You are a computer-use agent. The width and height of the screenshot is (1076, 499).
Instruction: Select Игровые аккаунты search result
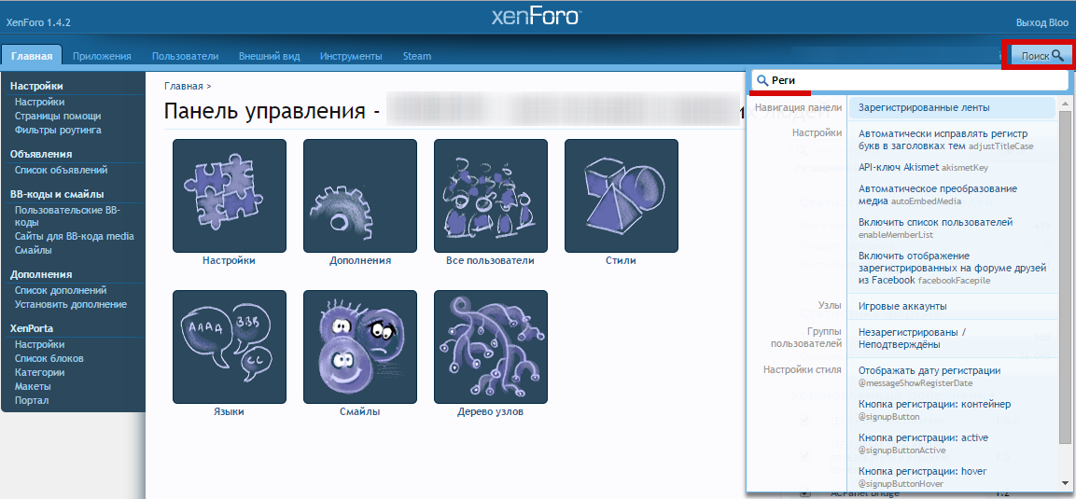point(953,306)
